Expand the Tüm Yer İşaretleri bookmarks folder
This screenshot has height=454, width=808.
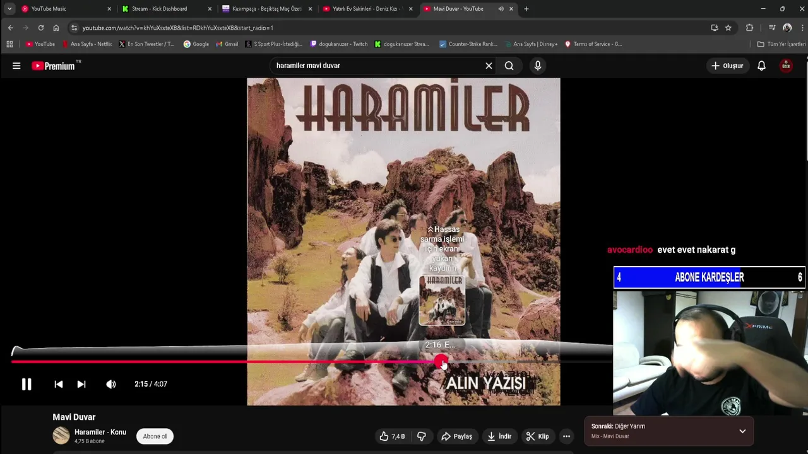pos(781,44)
